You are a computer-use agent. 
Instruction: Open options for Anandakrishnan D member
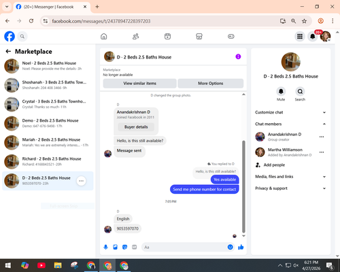(x=322, y=137)
